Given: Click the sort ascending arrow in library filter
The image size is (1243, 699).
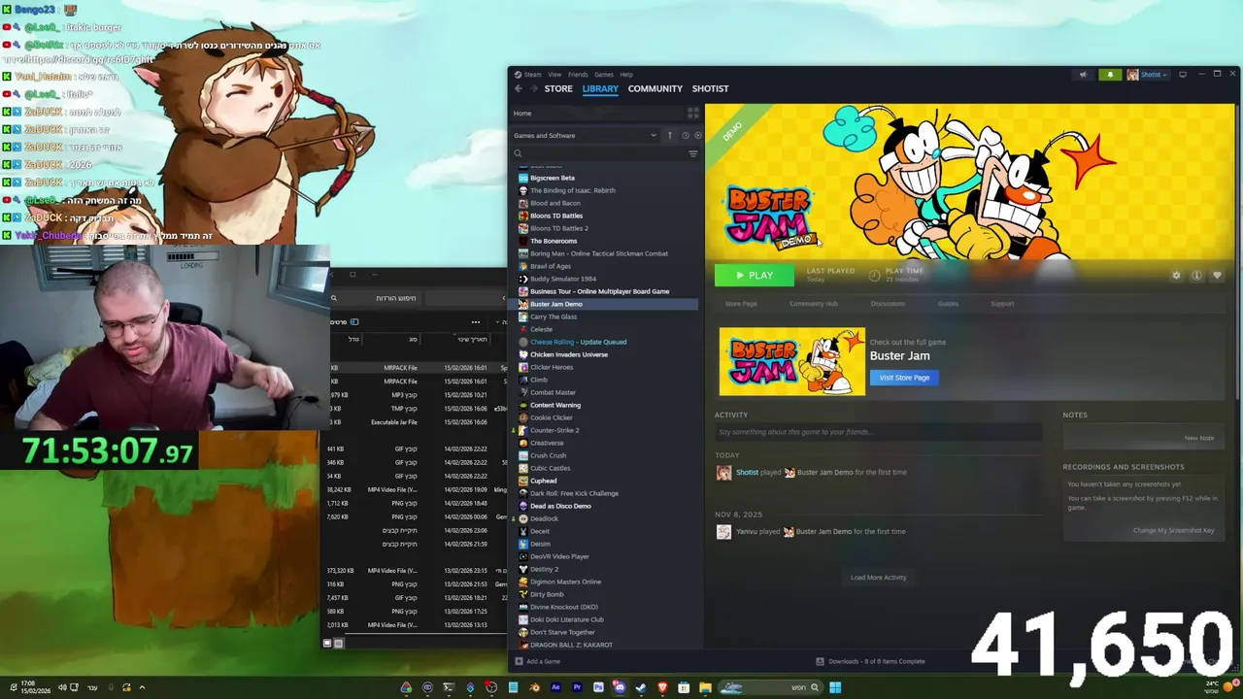Looking at the screenshot, I should [669, 136].
